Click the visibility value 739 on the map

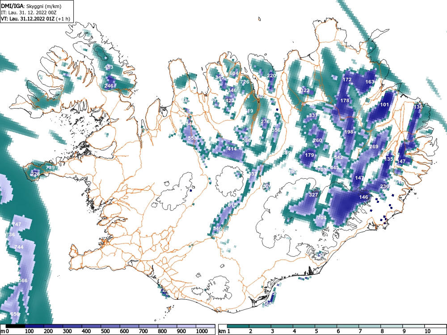[x=50, y=167]
